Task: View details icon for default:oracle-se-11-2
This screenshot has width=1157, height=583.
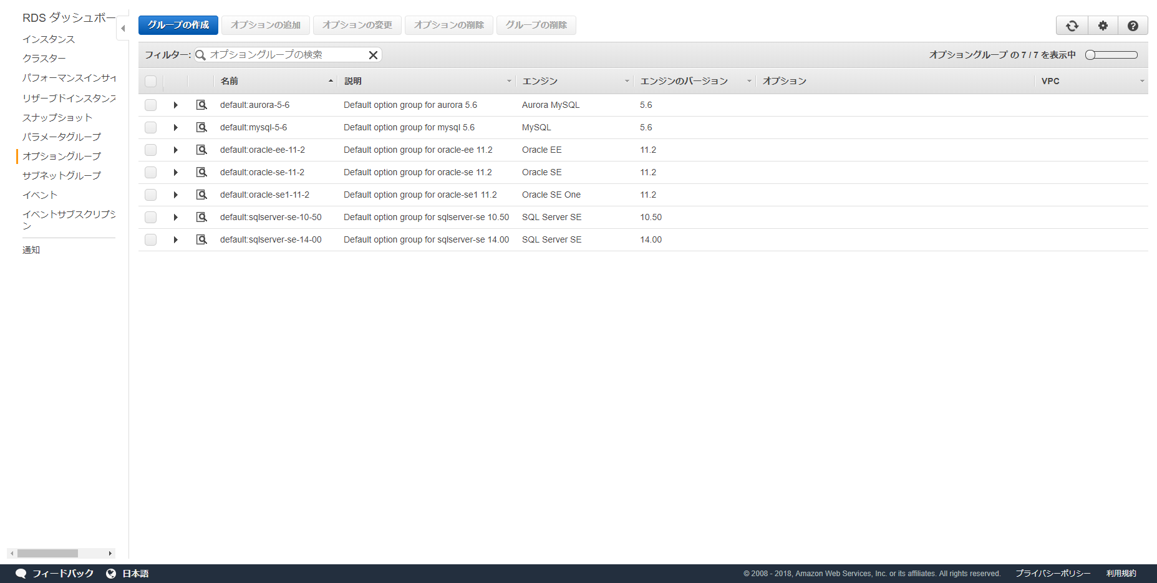Action: pyautogui.click(x=201, y=172)
